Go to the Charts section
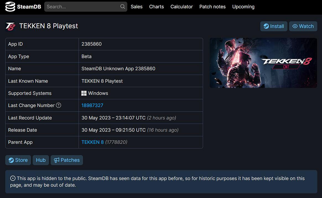The width and height of the screenshot is (322, 198). 156,7
